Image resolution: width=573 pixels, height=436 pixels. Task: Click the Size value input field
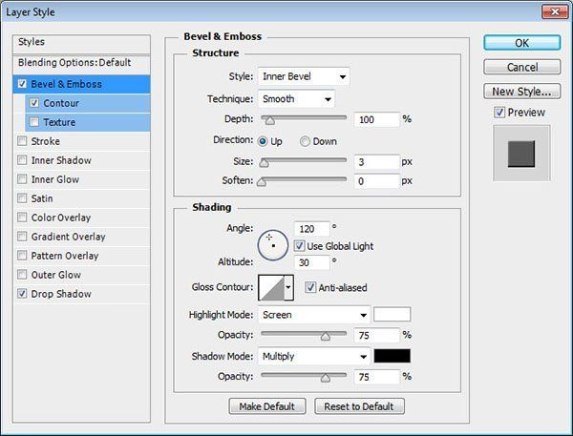pos(376,162)
